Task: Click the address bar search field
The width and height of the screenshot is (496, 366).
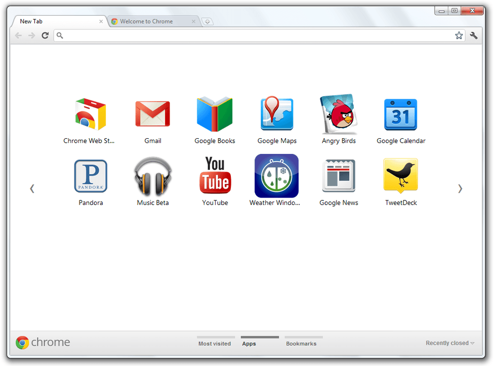Action: point(253,35)
